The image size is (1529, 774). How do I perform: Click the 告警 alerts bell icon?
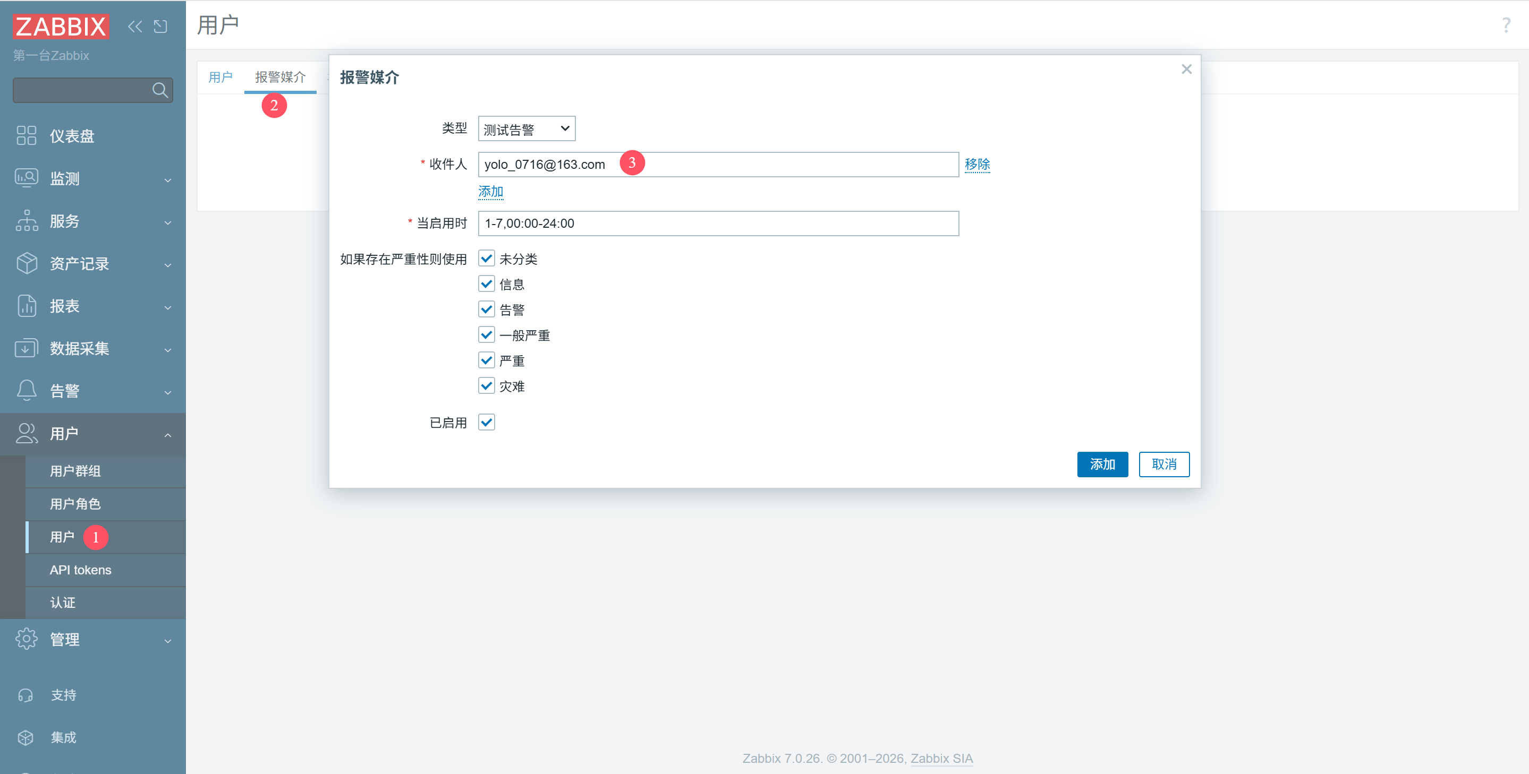[x=26, y=391]
